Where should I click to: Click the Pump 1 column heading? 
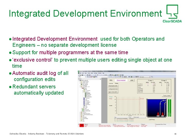[x=151, y=80]
